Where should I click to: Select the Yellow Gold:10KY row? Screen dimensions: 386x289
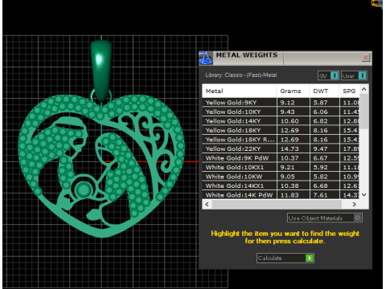click(x=281, y=112)
